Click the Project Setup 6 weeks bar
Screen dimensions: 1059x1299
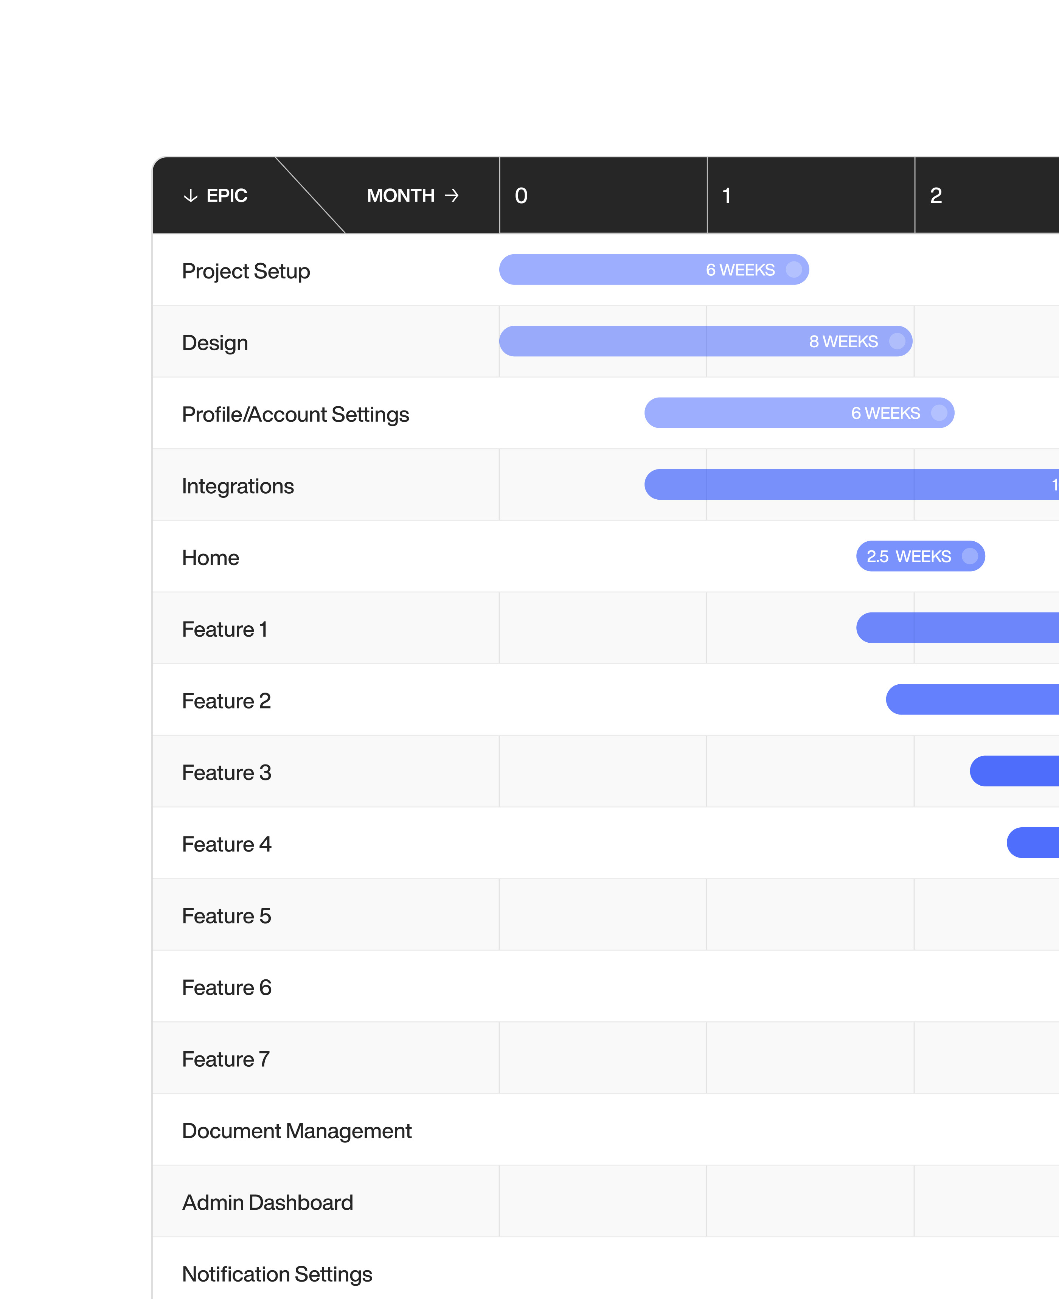pos(610,270)
